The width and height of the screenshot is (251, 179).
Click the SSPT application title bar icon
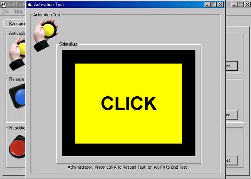[3, 5]
